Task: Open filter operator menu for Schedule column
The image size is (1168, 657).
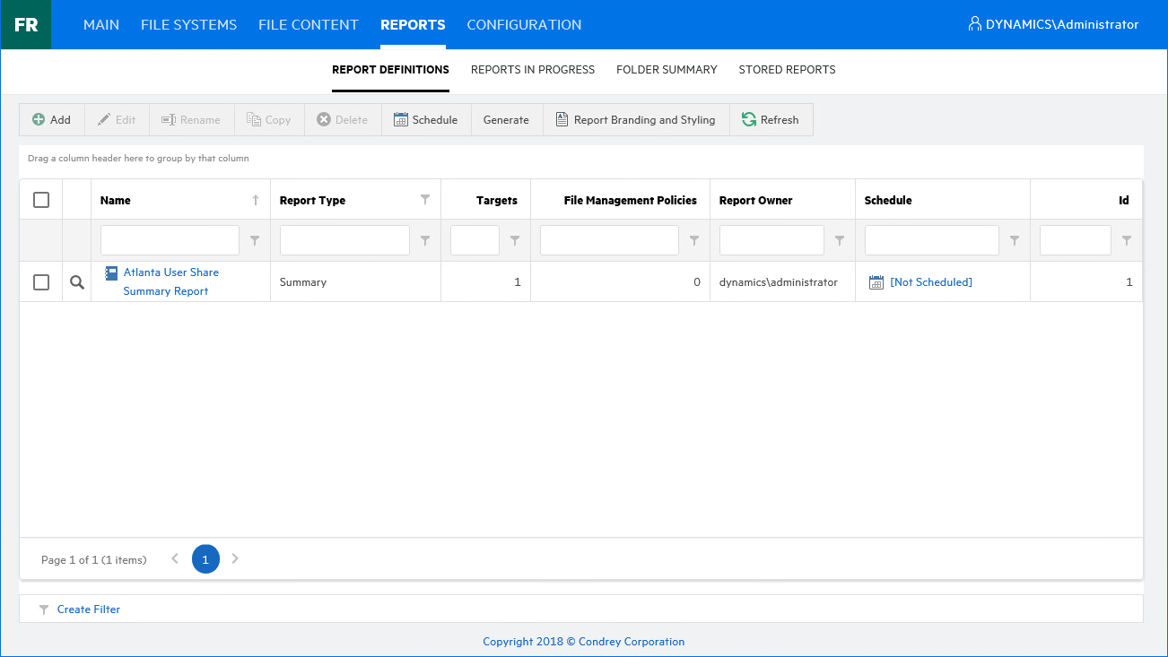Action: click(1015, 240)
